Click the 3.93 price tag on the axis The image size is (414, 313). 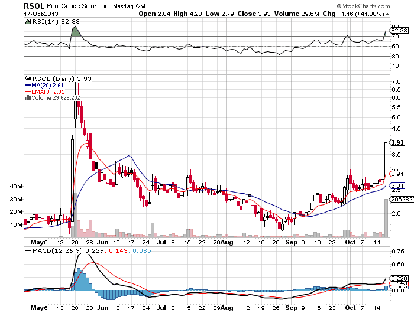coord(397,143)
